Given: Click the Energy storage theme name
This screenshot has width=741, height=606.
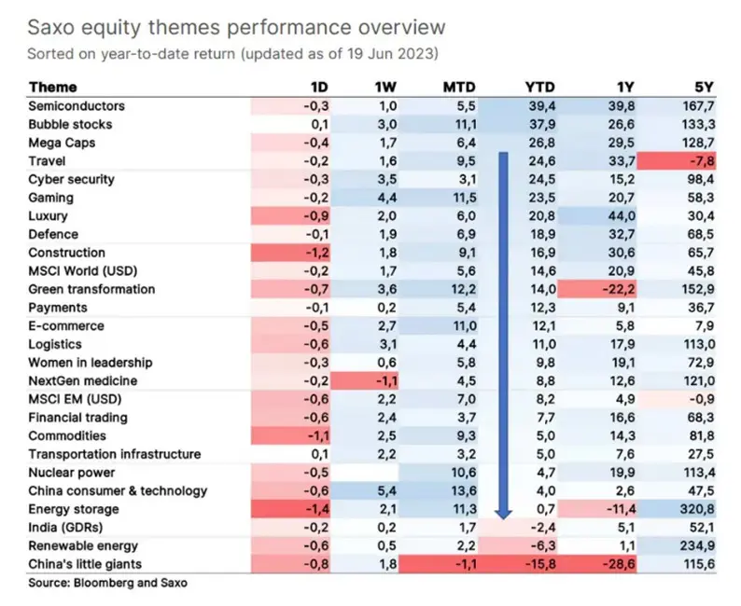Looking at the screenshot, I should (x=74, y=508).
